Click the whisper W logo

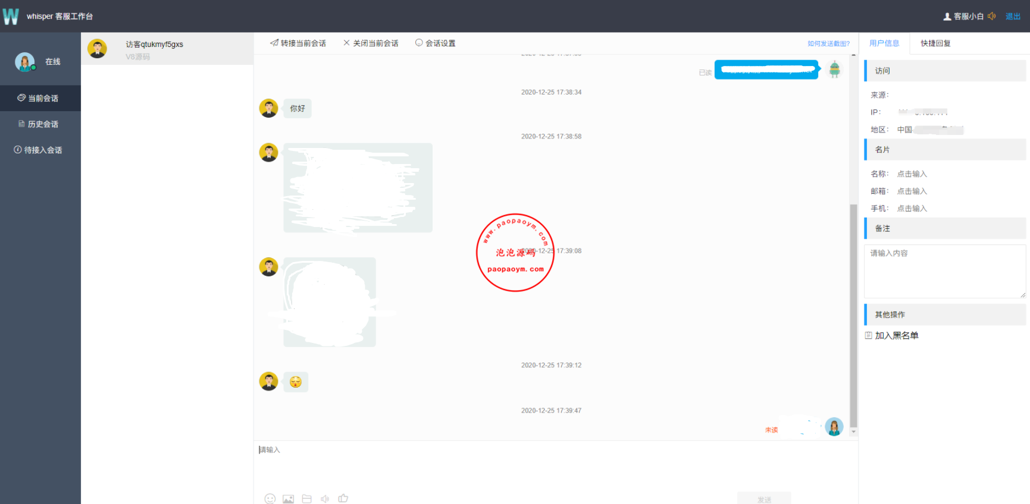(11, 16)
